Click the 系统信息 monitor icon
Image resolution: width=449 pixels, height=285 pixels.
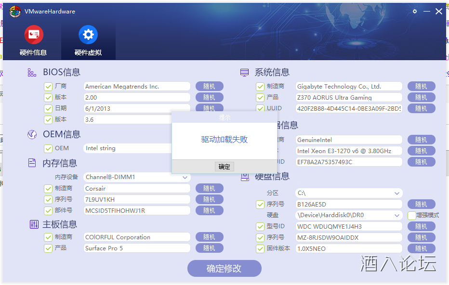pos(244,72)
